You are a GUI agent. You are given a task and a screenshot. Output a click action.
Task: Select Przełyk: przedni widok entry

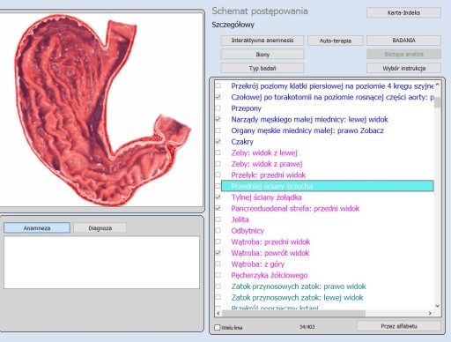click(x=269, y=175)
